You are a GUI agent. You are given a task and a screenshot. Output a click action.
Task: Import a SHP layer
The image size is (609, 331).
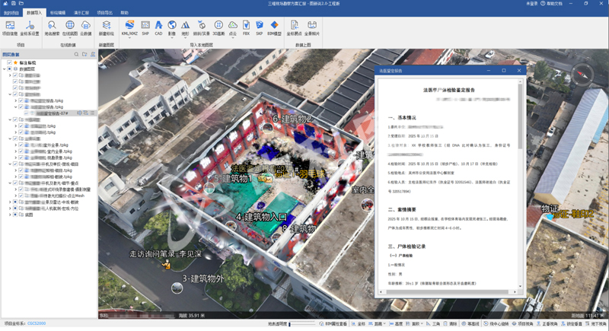[145, 28]
